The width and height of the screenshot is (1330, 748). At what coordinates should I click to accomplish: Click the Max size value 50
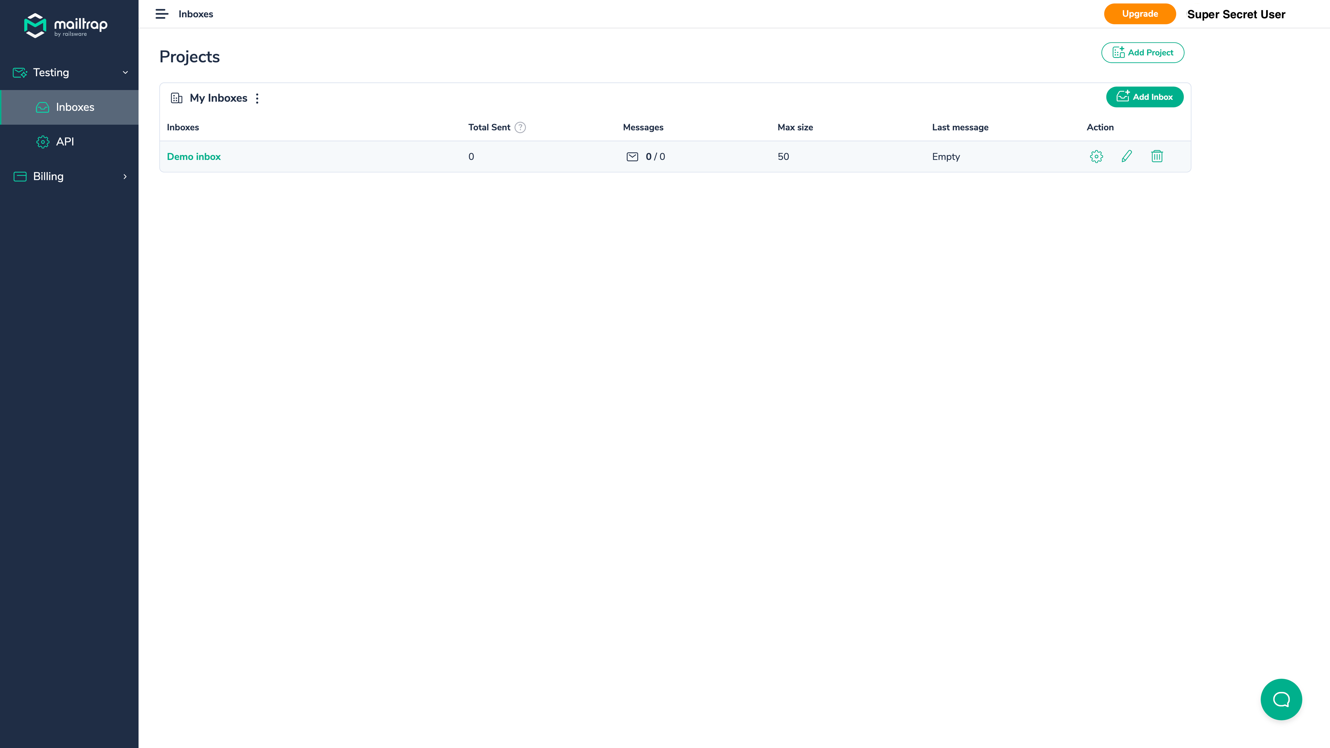[x=783, y=157]
